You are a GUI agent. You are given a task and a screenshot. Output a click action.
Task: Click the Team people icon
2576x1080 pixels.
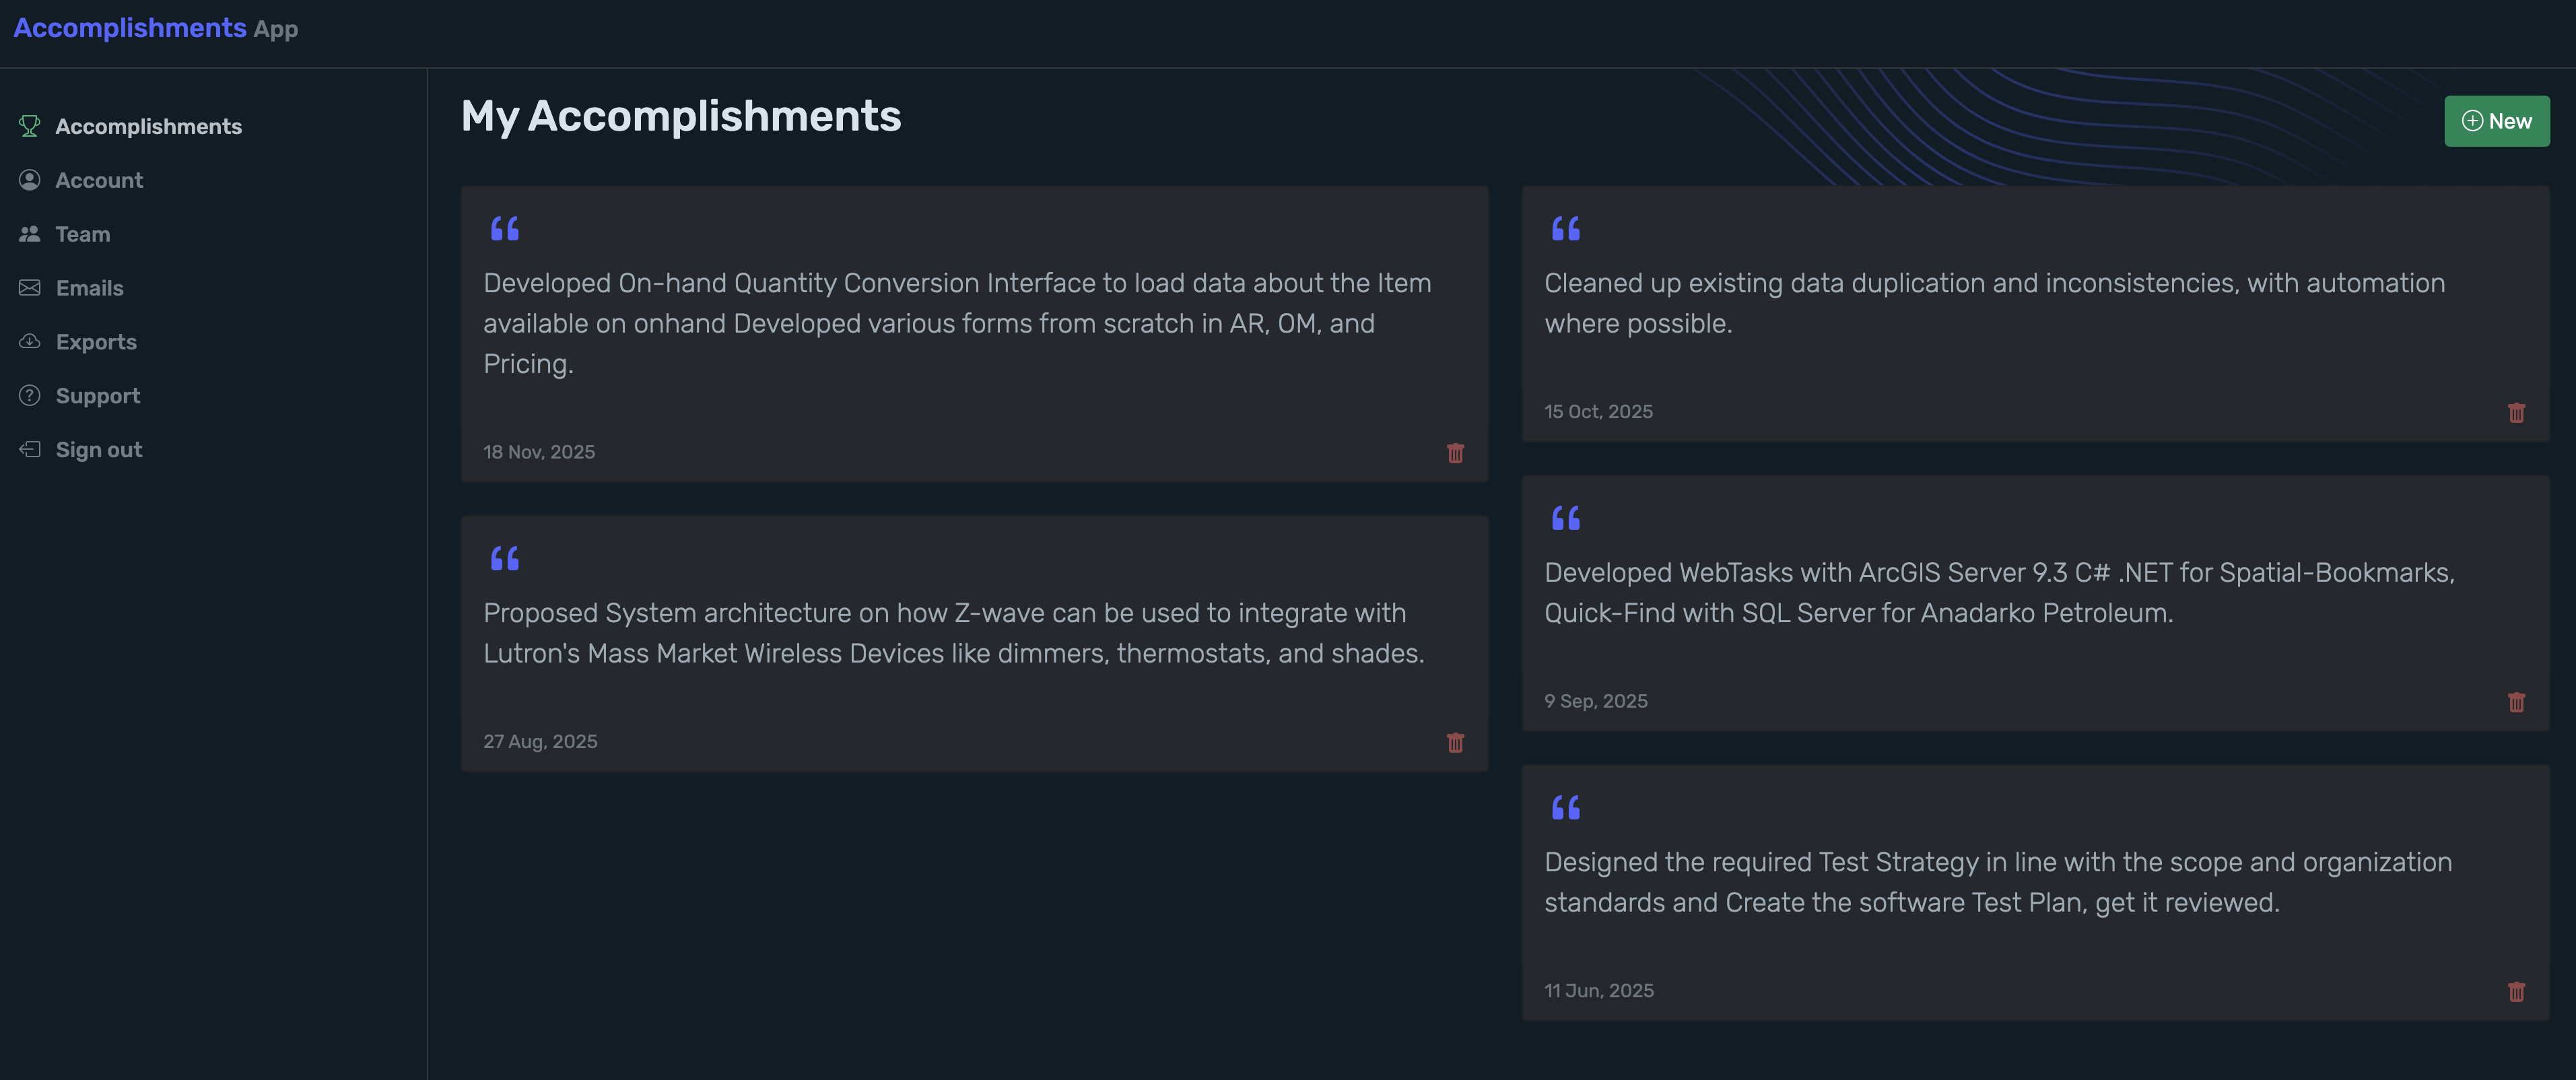[x=29, y=233]
